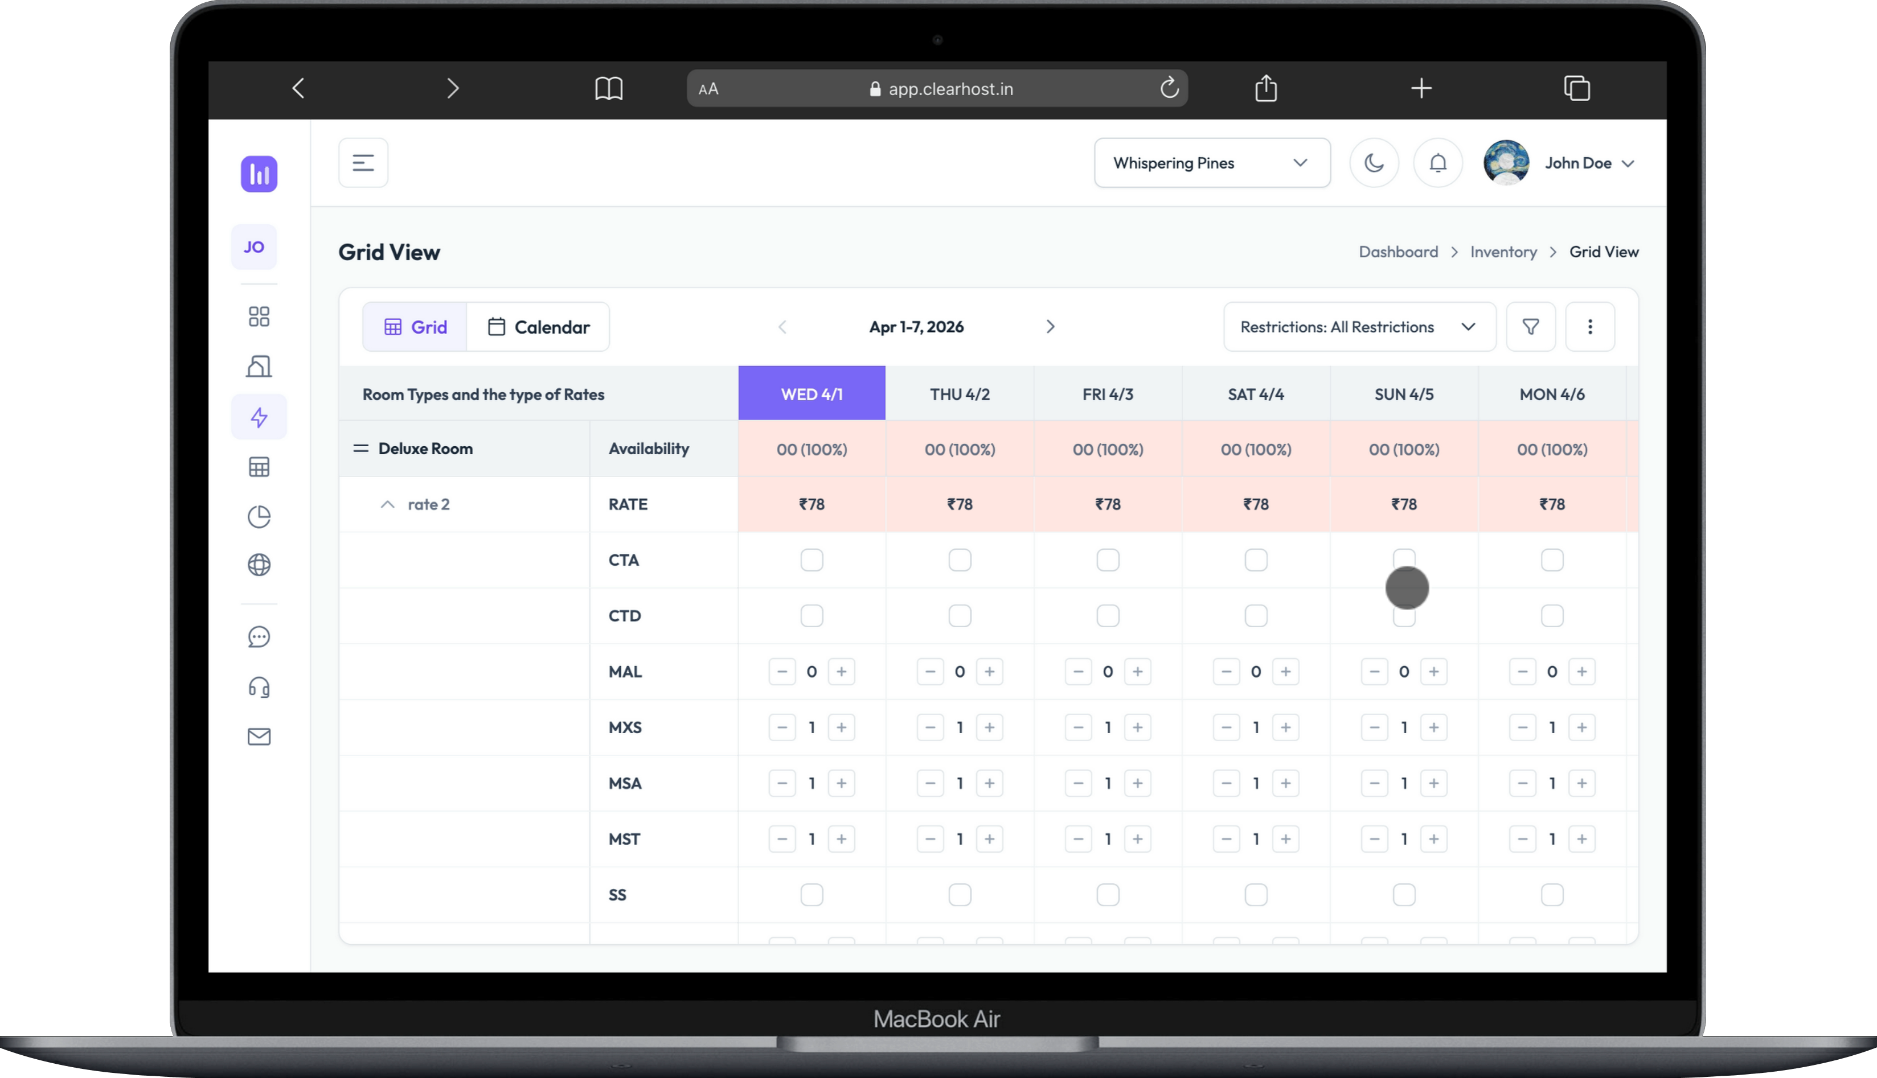This screenshot has width=1877, height=1078.
Task: Click the Deluxe Room drag handle icon
Action: click(360, 448)
